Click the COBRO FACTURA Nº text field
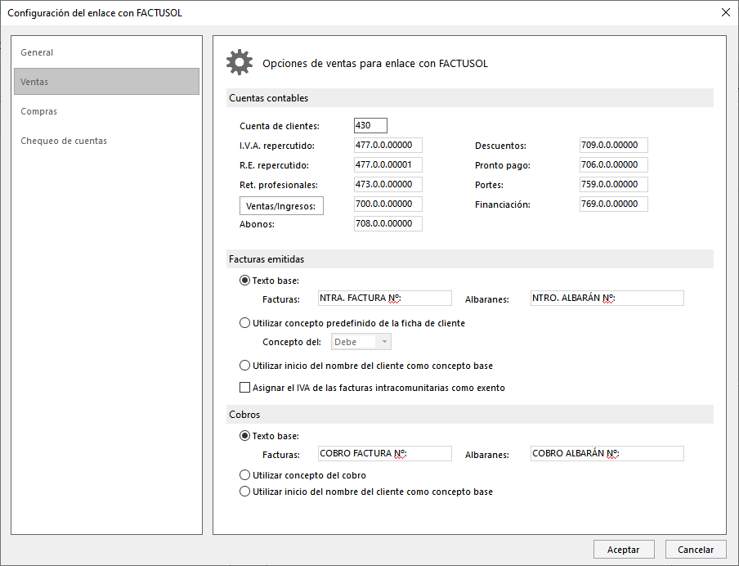Viewport: 739px width, 566px height. pos(384,453)
